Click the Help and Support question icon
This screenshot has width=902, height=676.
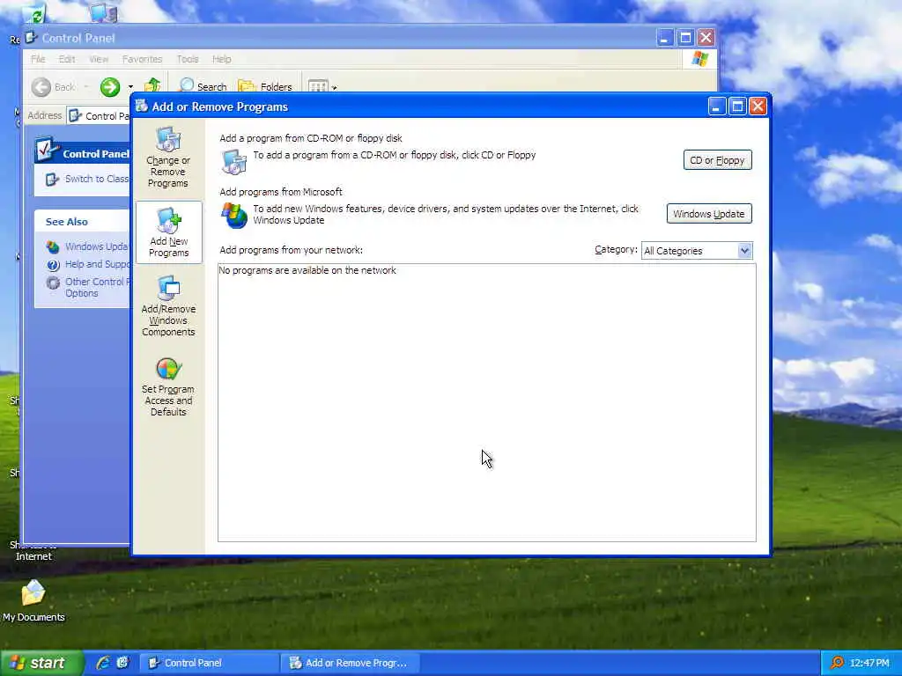[53, 265]
